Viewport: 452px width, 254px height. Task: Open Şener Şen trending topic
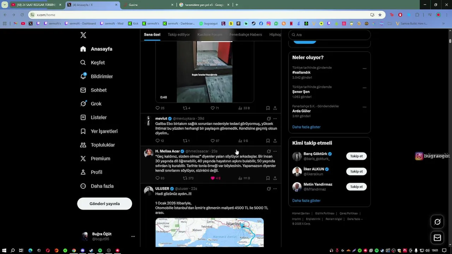click(301, 92)
